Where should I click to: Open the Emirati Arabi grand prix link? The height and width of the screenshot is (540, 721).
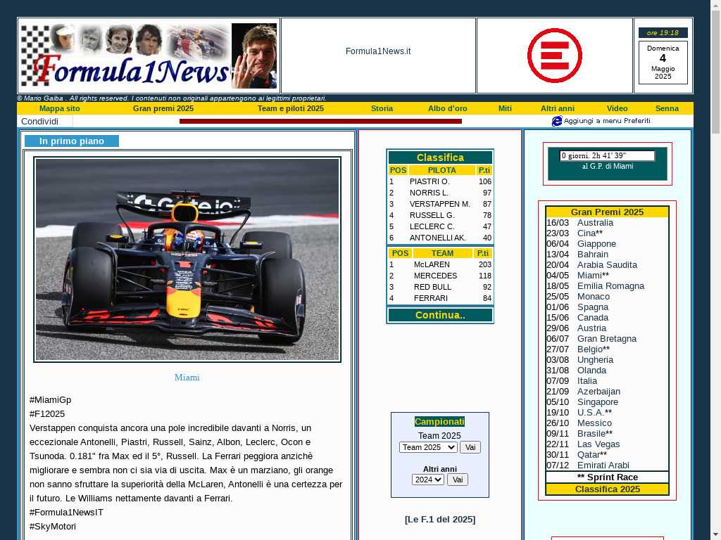click(603, 465)
